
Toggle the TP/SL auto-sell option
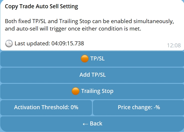(x=92, y=59)
